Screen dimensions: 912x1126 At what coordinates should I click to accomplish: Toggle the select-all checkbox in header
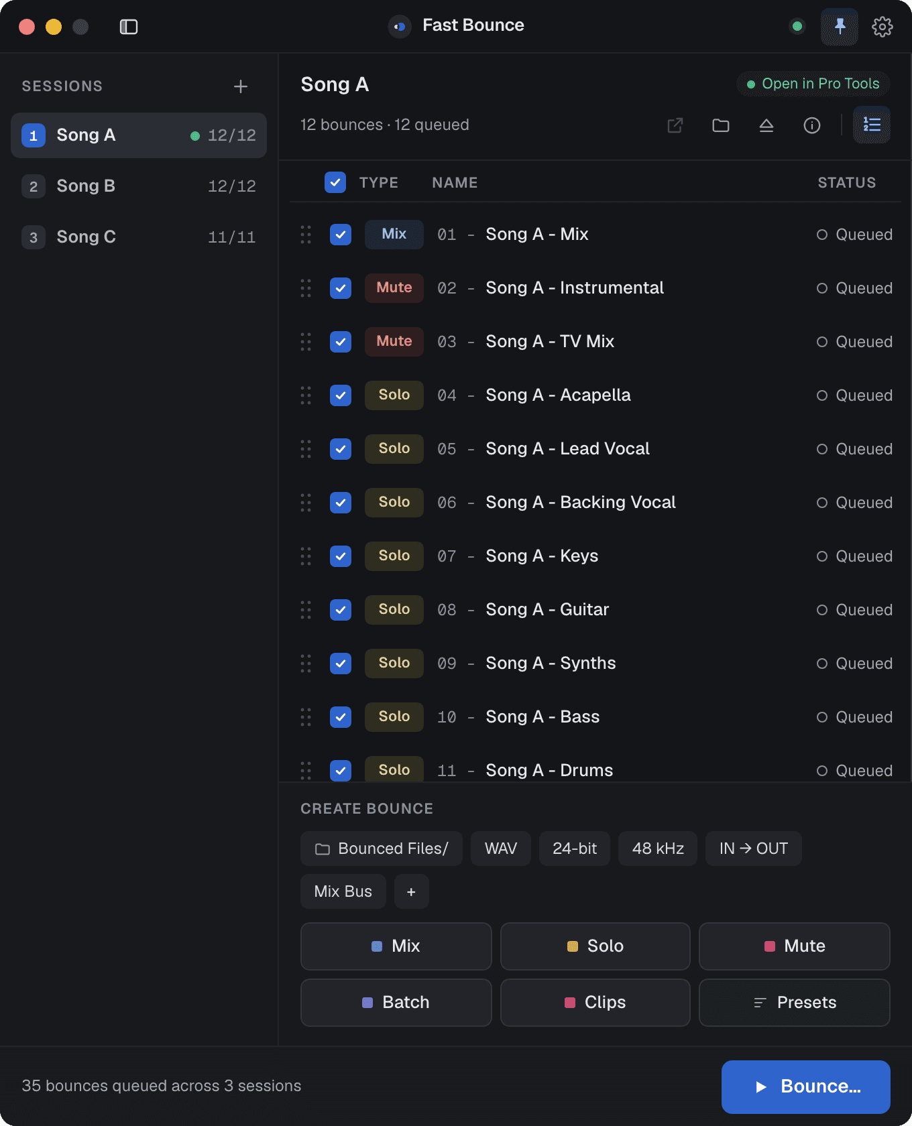click(x=335, y=182)
